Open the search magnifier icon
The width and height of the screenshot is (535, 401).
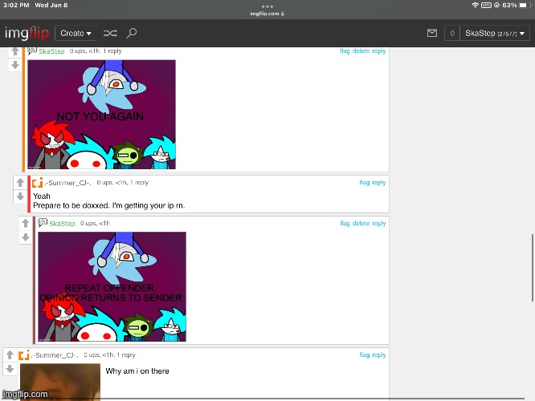[x=132, y=33]
